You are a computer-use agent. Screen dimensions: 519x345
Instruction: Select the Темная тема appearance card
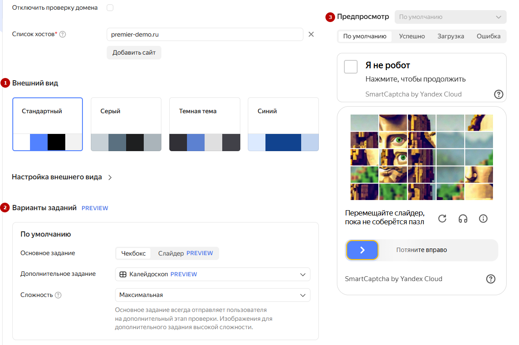[205, 124]
